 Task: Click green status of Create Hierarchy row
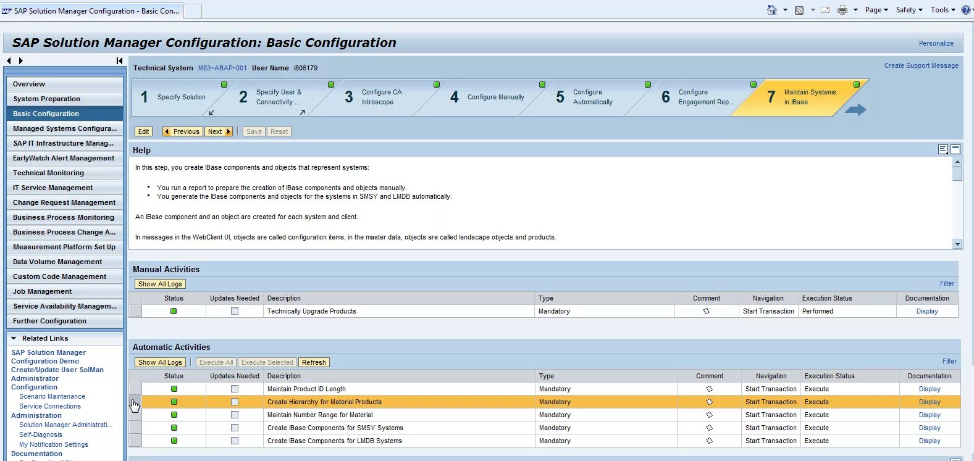(174, 402)
